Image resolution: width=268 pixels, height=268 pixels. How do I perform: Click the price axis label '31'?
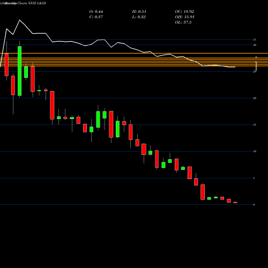click(255, 40)
